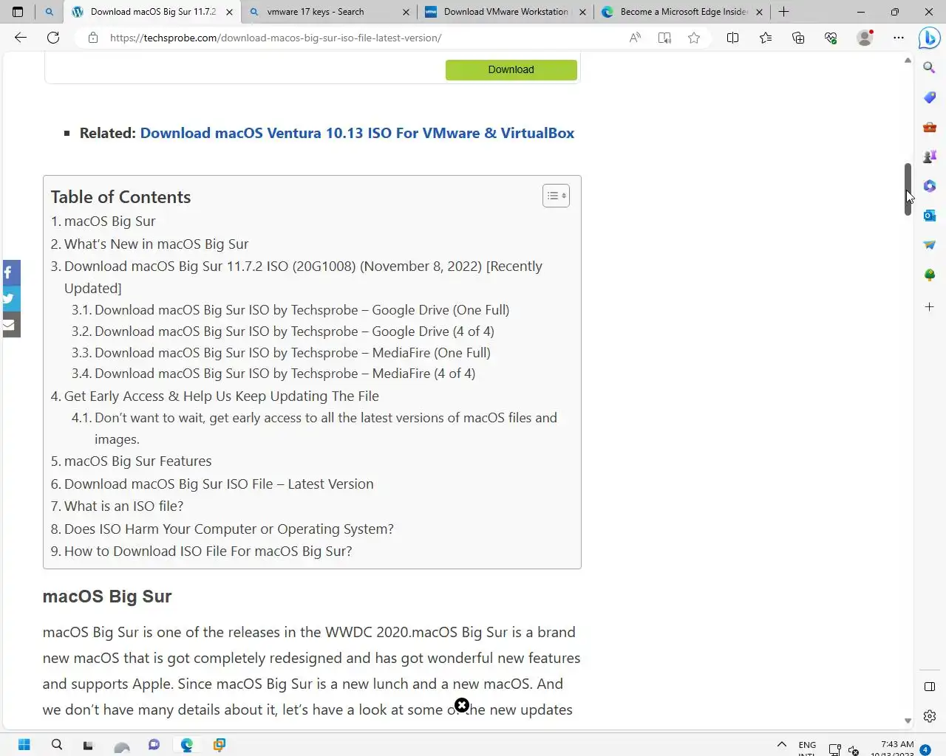Click the green Download button
This screenshot has height=756, width=946.
click(x=511, y=69)
